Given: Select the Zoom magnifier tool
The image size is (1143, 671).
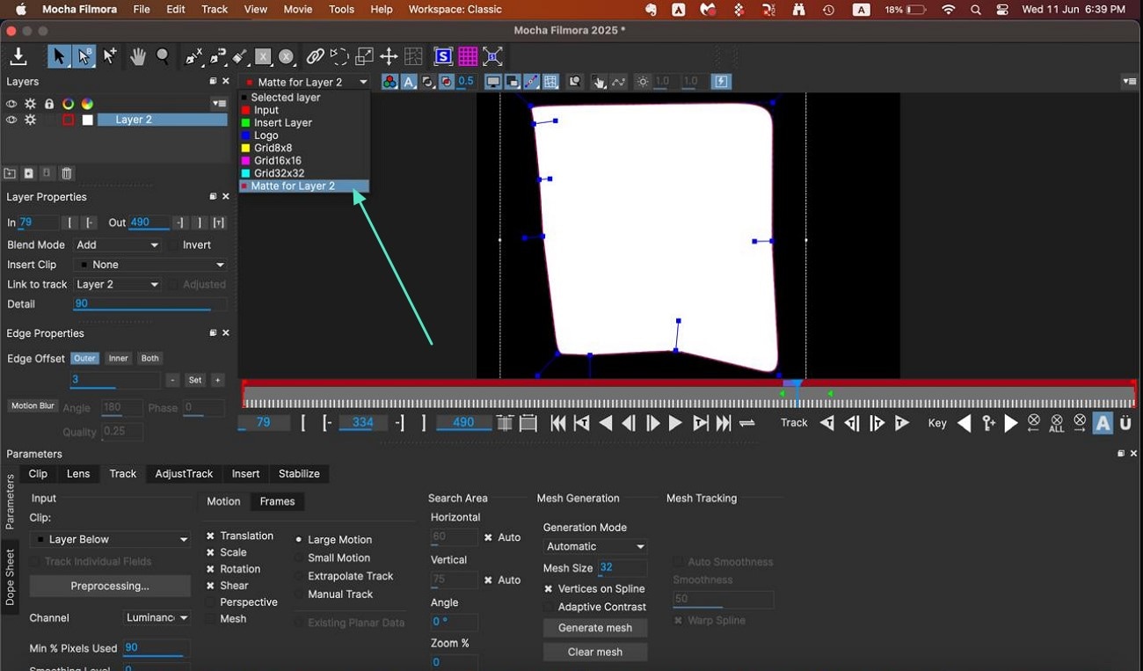Looking at the screenshot, I should click(164, 56).
